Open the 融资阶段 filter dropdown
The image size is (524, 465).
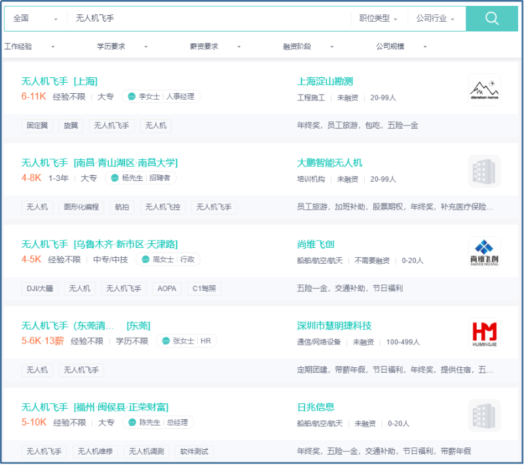308,47
